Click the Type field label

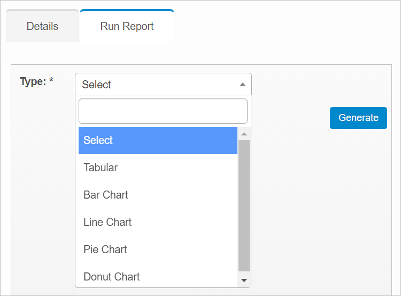[x=33, y=81]
